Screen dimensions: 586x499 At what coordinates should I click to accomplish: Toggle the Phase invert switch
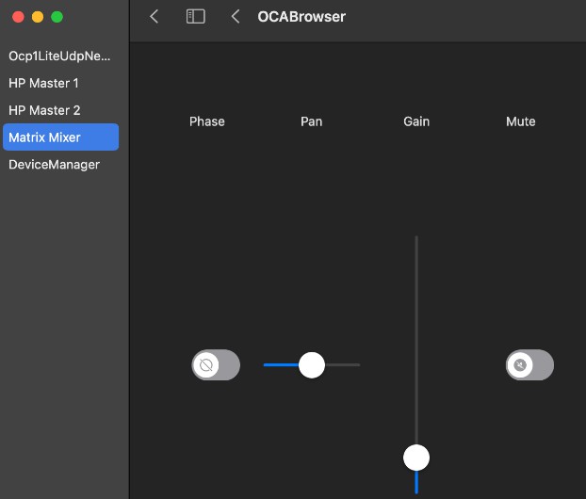[x=216, y=364]
